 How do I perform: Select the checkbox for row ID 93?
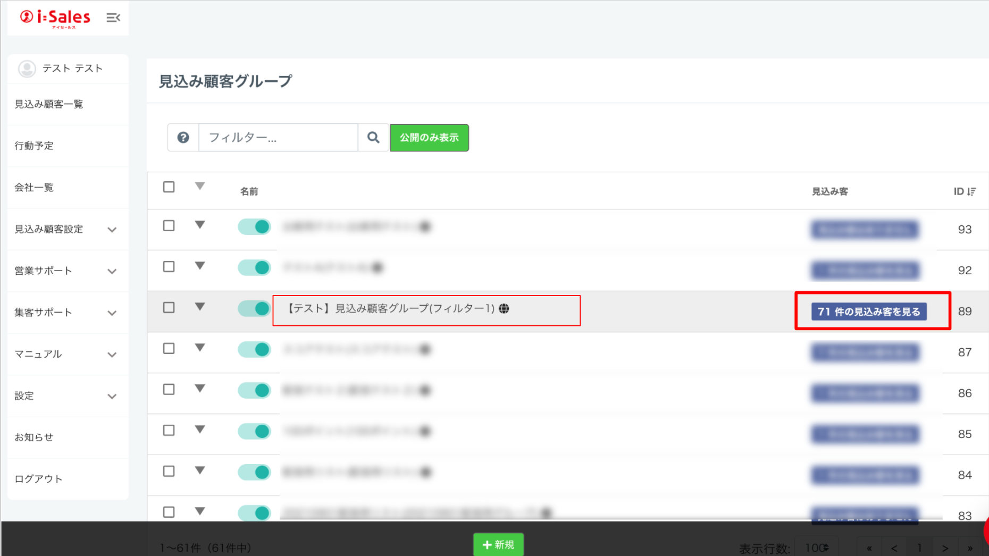[x=169, y=226]
